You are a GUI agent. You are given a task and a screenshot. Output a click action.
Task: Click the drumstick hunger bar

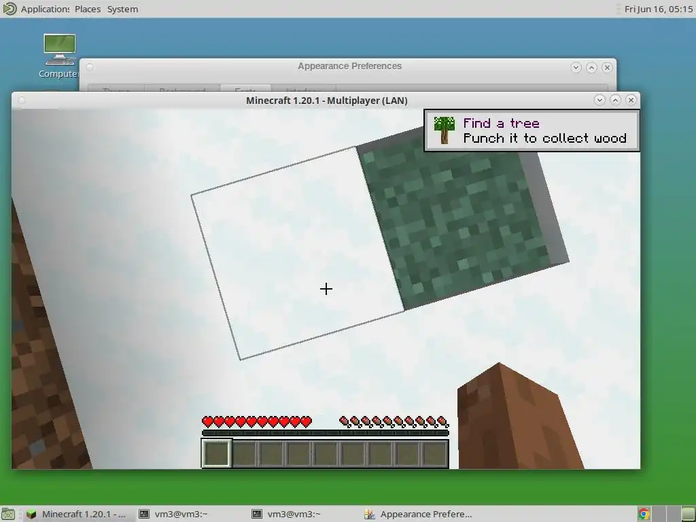click(394, 421)
